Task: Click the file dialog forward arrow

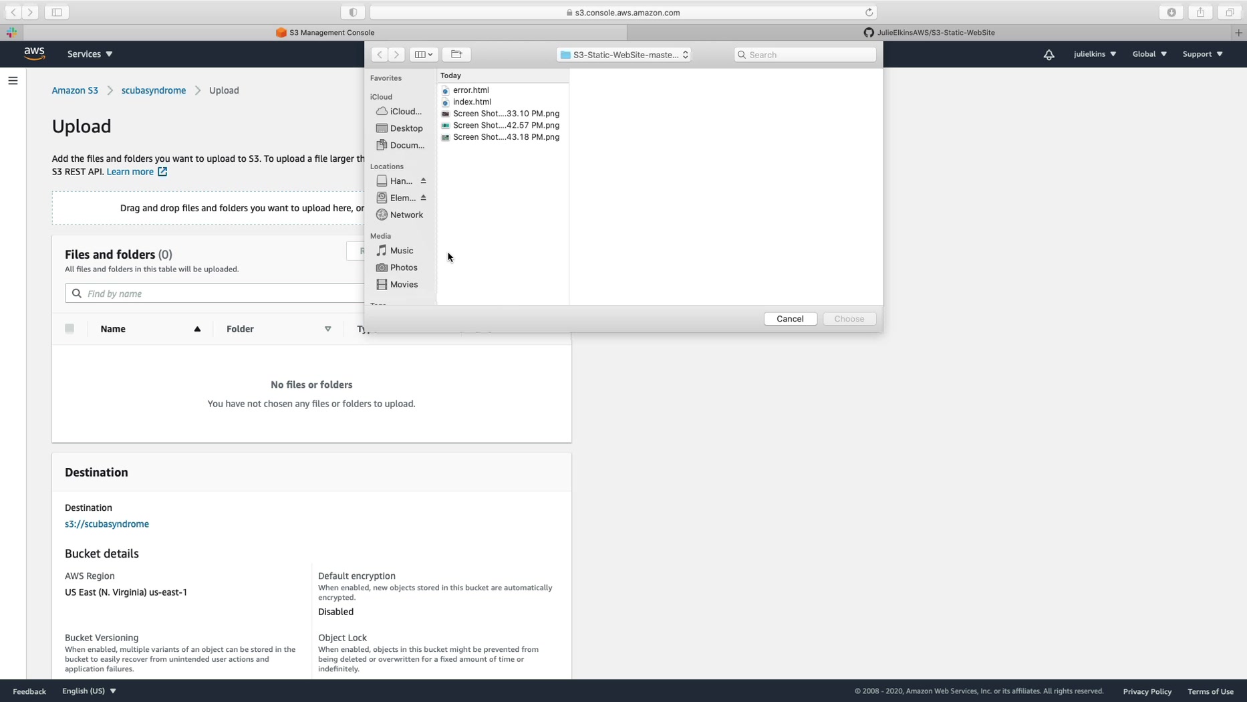Action: pos(396,54)
